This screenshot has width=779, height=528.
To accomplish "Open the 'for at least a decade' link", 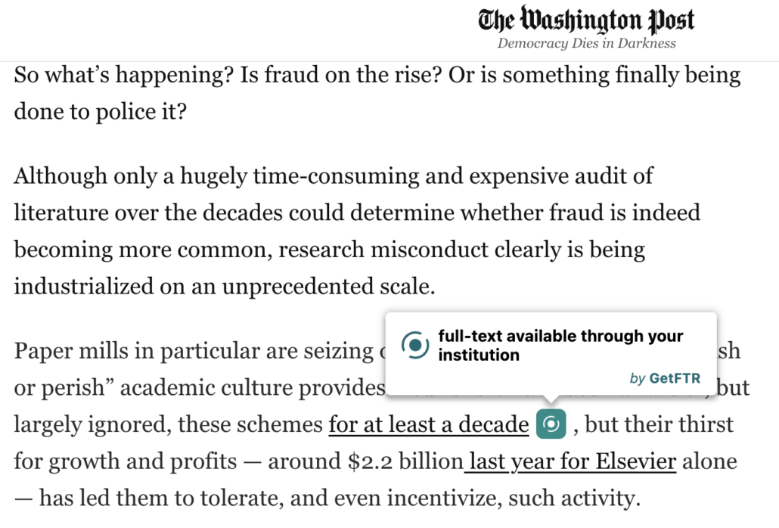I will [x=429, y=424].
